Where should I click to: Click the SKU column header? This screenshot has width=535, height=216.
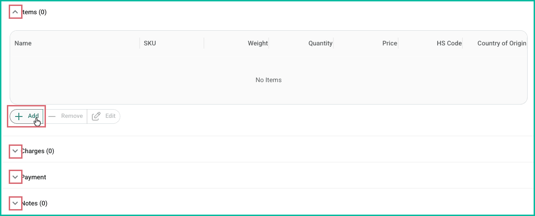coord(150,43)
